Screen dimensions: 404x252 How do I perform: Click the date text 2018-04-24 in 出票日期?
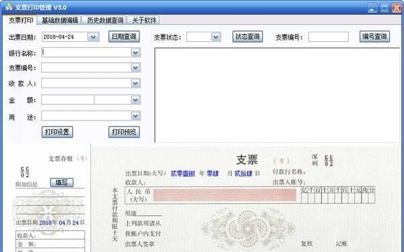coord(59,37)
